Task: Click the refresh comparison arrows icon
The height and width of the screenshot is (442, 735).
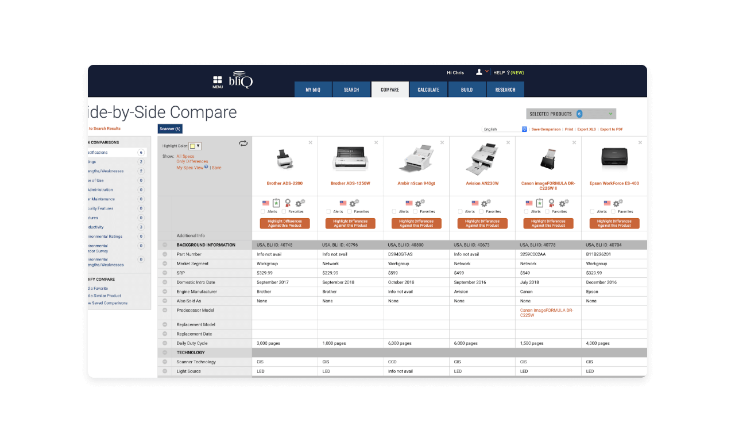Action: tap(243, 144)
